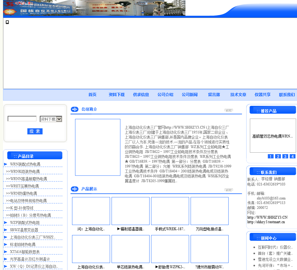Open 标准铂铑热电偶 category
The width and height of the screenshot is (297, 270).
(x=22, y=244)
